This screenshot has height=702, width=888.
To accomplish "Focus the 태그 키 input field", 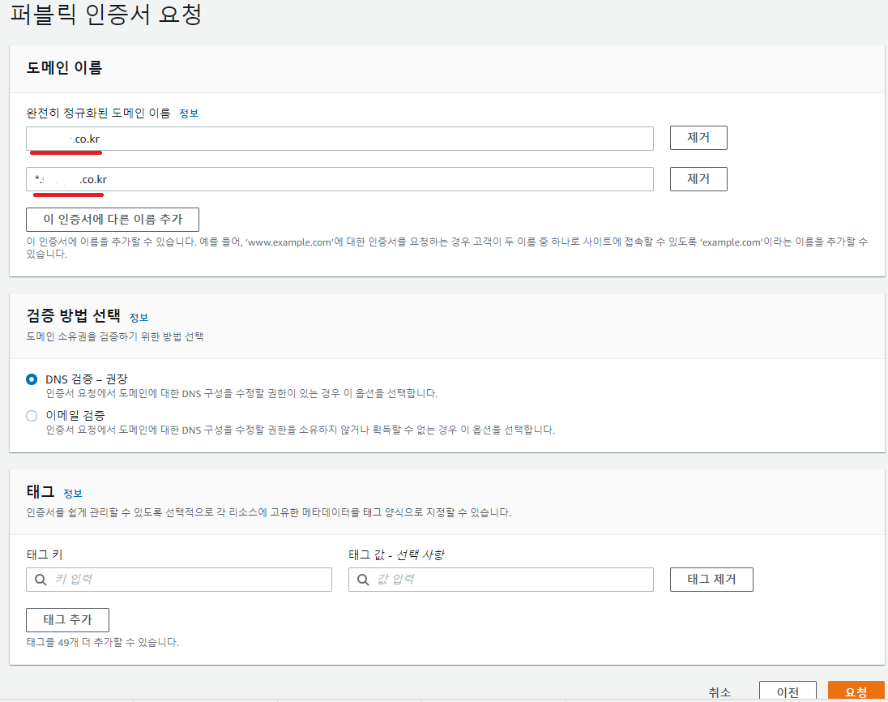I will pos(179,580).
